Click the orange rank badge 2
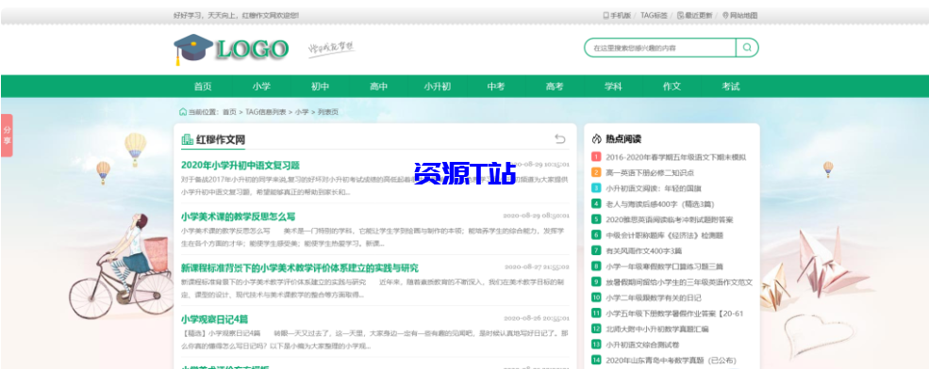The width and height of the screenshot is (929, 369). click(596, 172)
